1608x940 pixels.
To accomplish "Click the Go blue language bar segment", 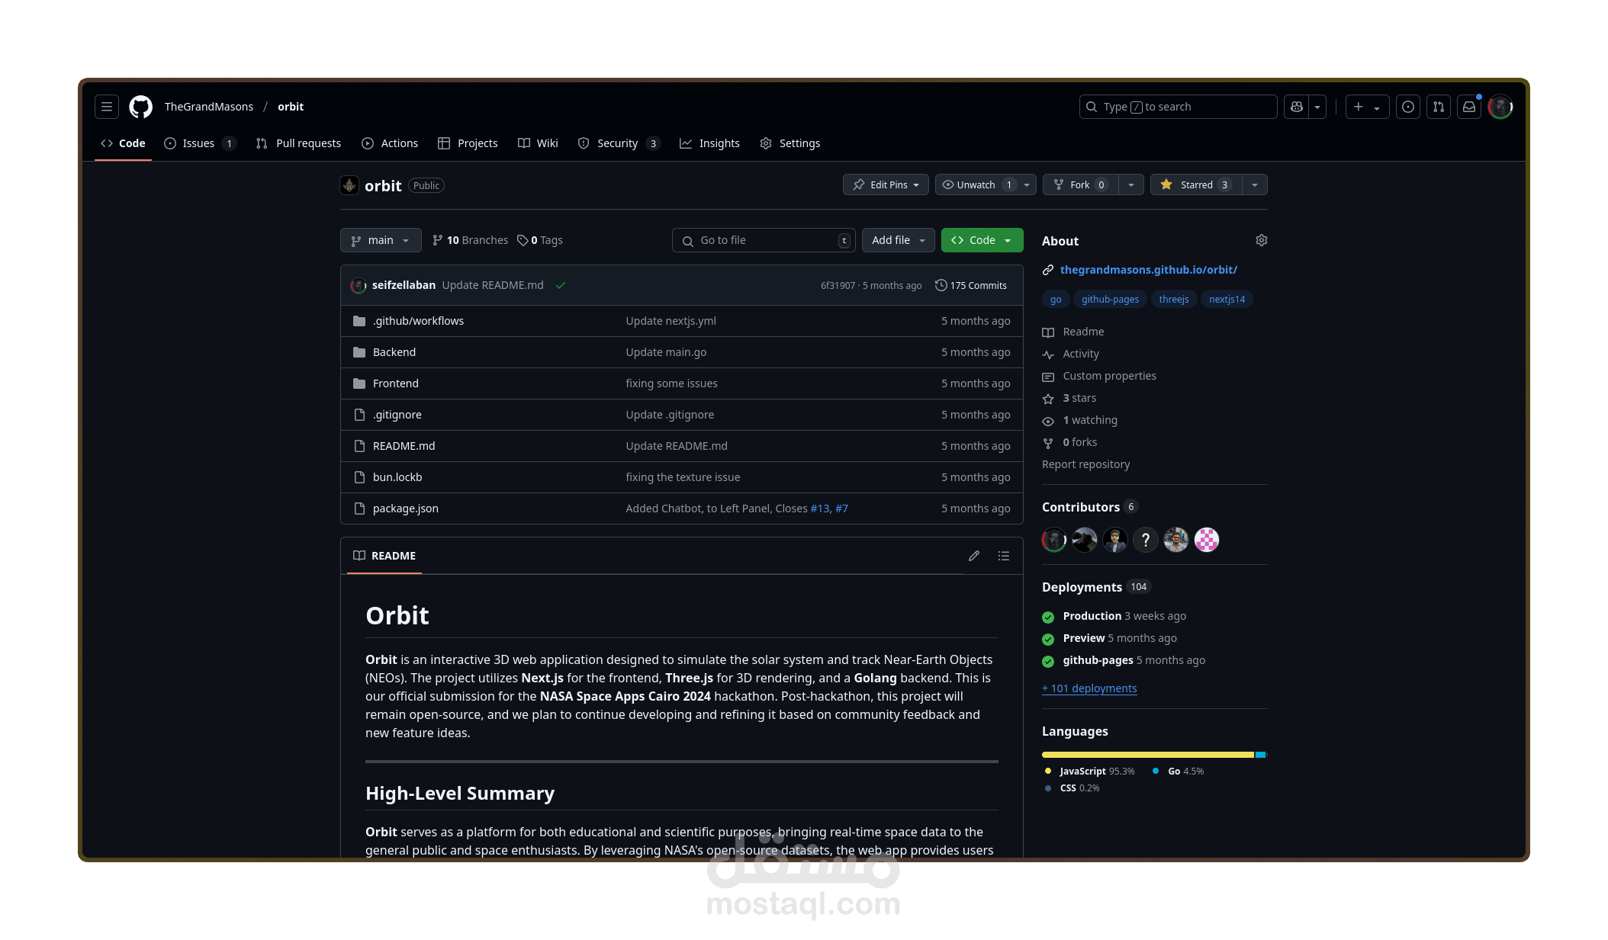I will click(x=1260, y=755).
